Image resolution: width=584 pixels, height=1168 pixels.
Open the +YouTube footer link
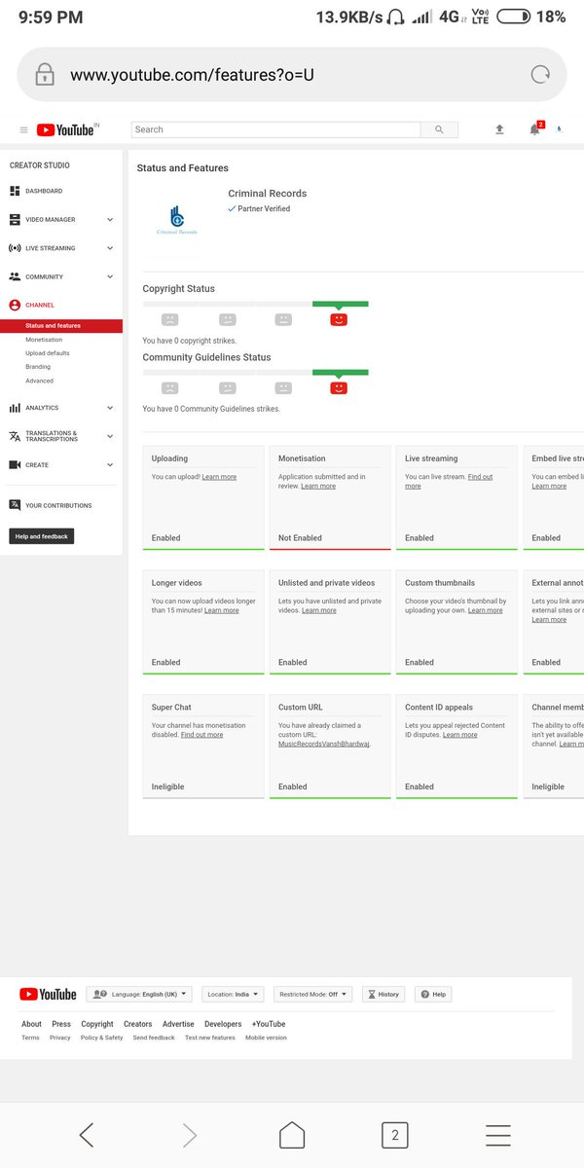pyautogui.click(x=269, y=1024)
